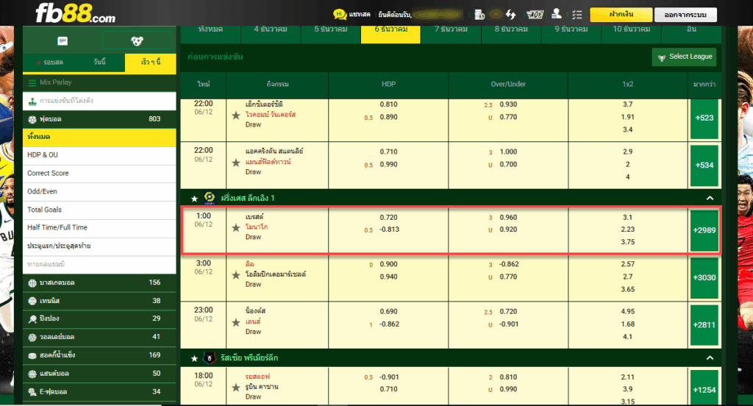Screen dimensions: 753x406
Task: Favorite the เบรสต์ vs โมนาโก match star
Action: click(236, 228)
